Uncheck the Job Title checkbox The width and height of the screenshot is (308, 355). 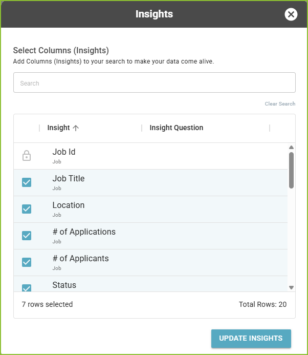tap(27, 182)
